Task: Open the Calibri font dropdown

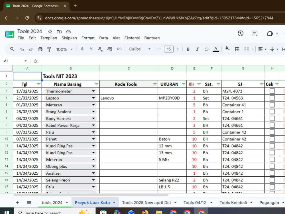Action: [140, 49]
